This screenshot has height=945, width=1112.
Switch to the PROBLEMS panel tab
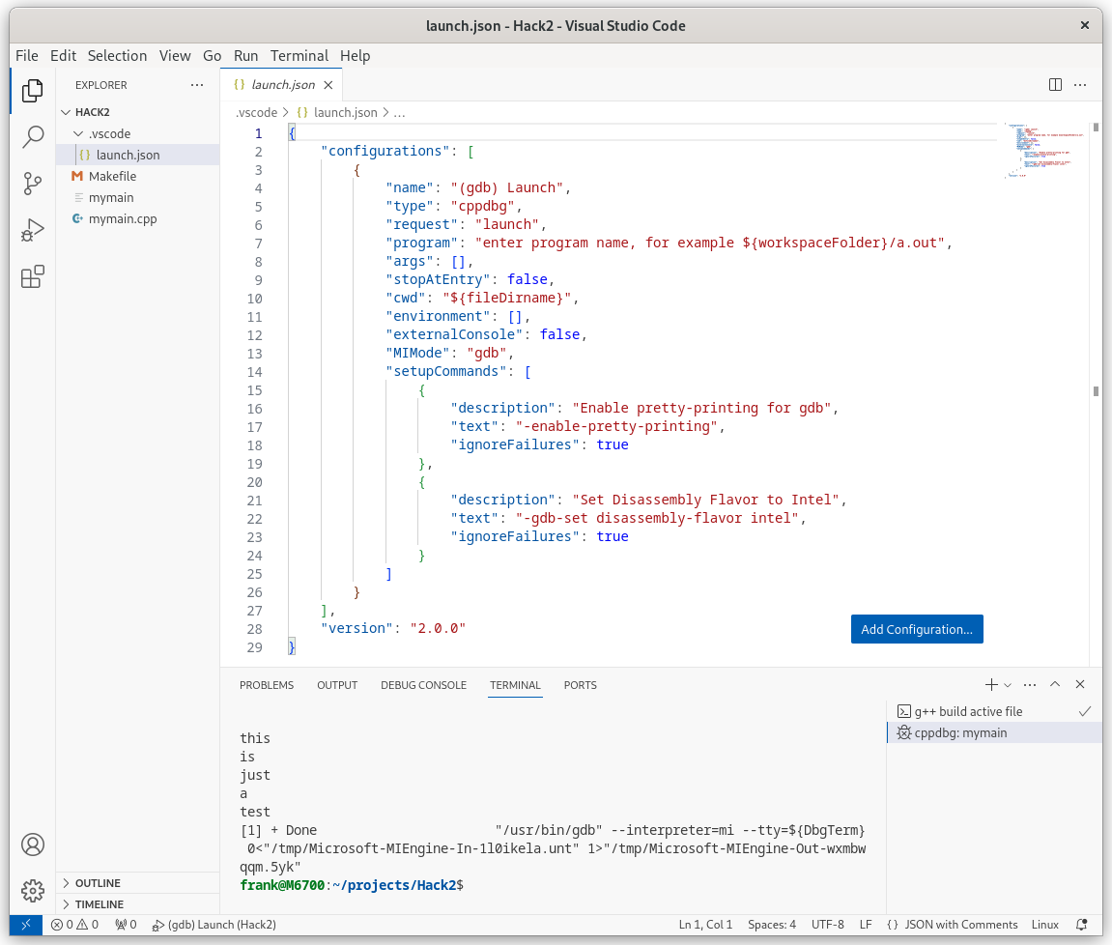pyautogui.click(x=266, y=685)
